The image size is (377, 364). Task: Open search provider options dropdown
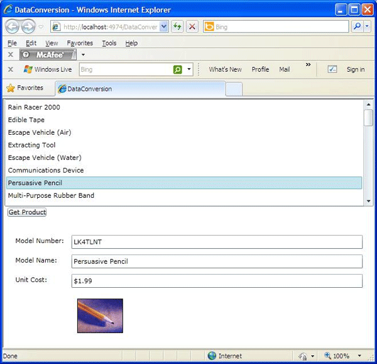[x=367, y=26]
